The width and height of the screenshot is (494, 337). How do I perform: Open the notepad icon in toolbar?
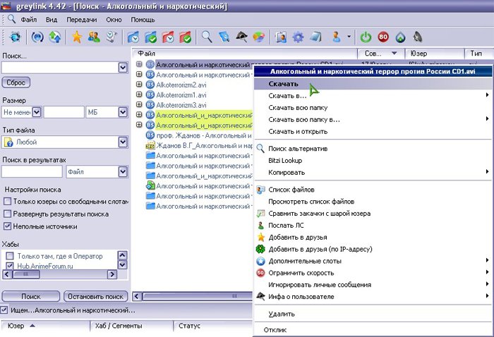(315, 37)
